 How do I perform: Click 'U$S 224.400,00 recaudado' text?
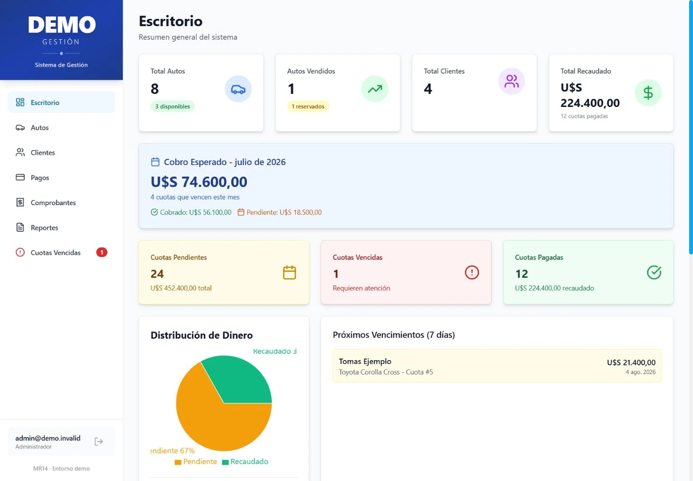[x=555, y=288]
